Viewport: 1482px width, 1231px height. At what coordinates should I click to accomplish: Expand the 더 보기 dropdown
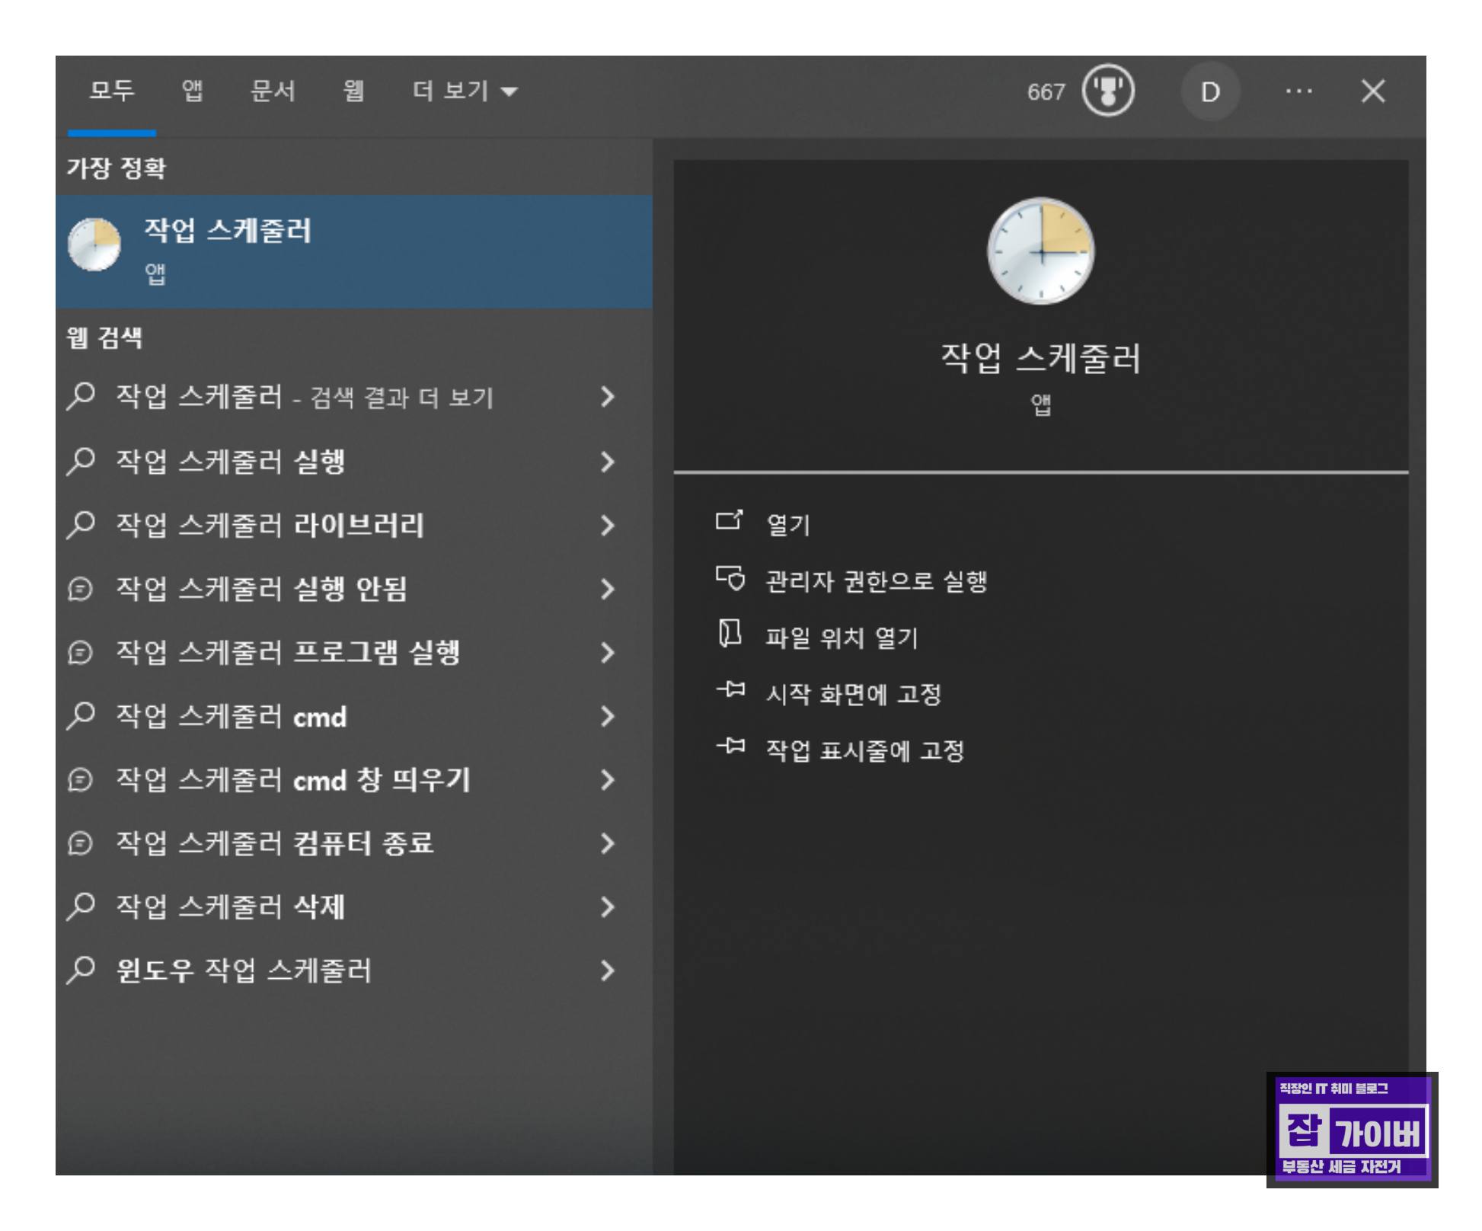click(465, 91)
